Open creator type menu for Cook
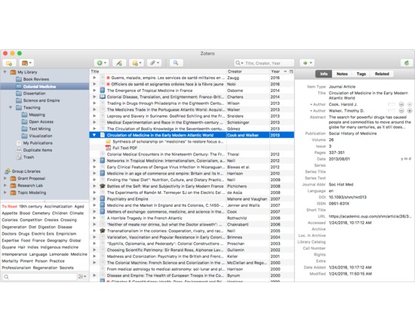Viewport: 415px width, 332px height. coord(318,105)
